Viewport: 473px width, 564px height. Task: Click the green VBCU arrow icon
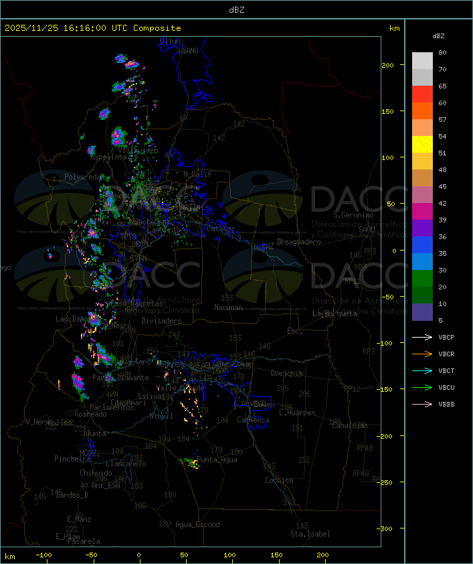click(x=422, y=387)
